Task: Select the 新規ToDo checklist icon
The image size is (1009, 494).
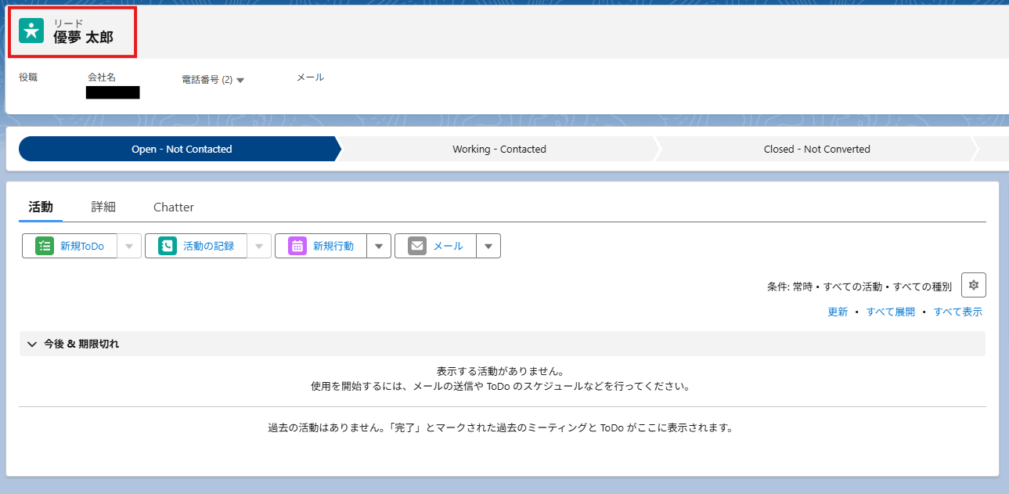Action: coord(45,245)
